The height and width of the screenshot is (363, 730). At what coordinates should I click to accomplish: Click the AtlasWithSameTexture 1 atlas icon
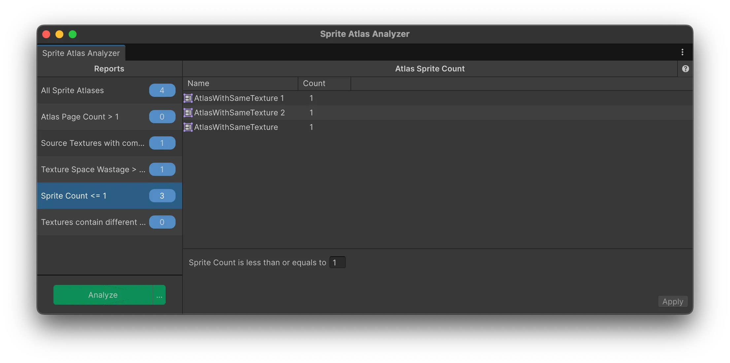tap(188, 98)
